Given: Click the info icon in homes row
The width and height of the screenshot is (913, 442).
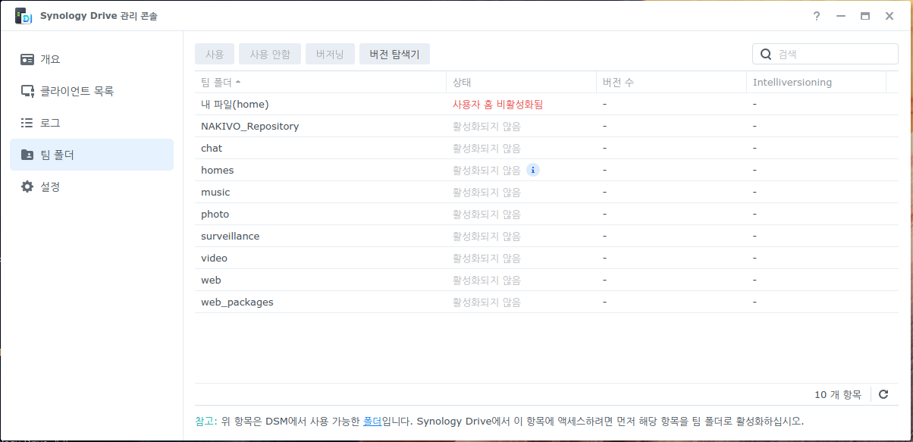Looking at the screenshot, I should [533, 170].
